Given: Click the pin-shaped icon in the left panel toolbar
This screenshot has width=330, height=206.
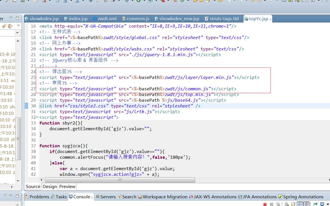Looking at the screenshot, I should click(x=4, y=26).
